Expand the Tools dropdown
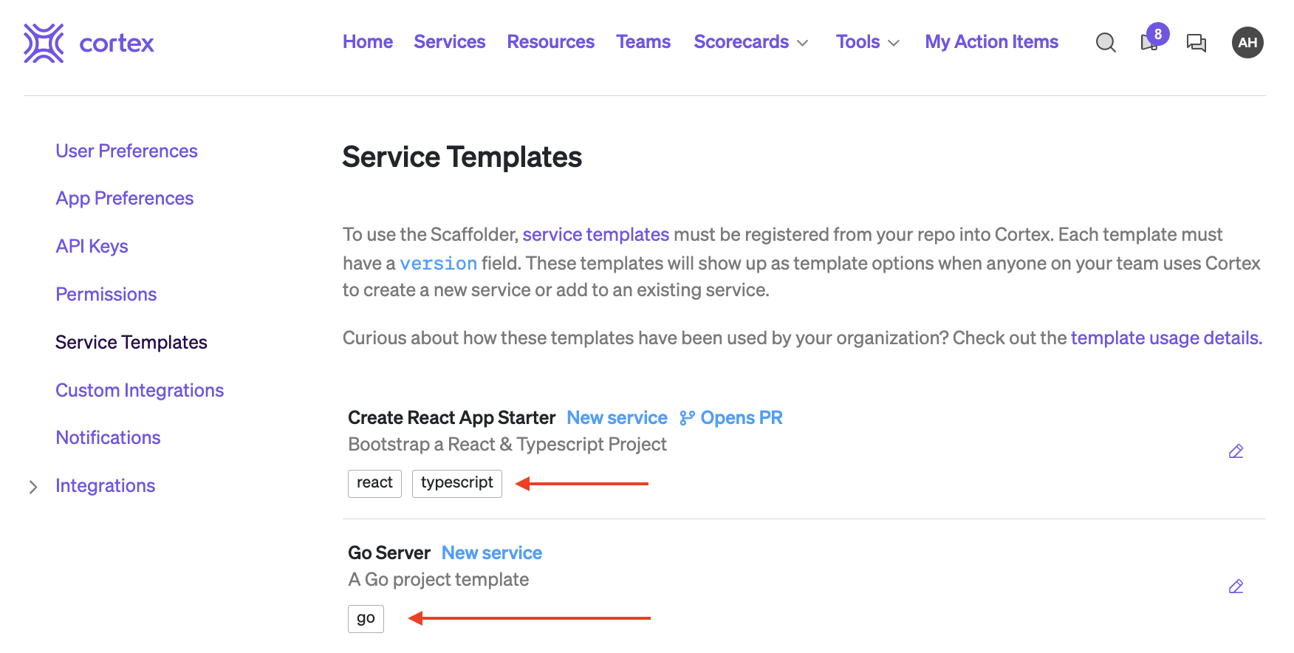1294x653 pixels. tap(868, 42)
